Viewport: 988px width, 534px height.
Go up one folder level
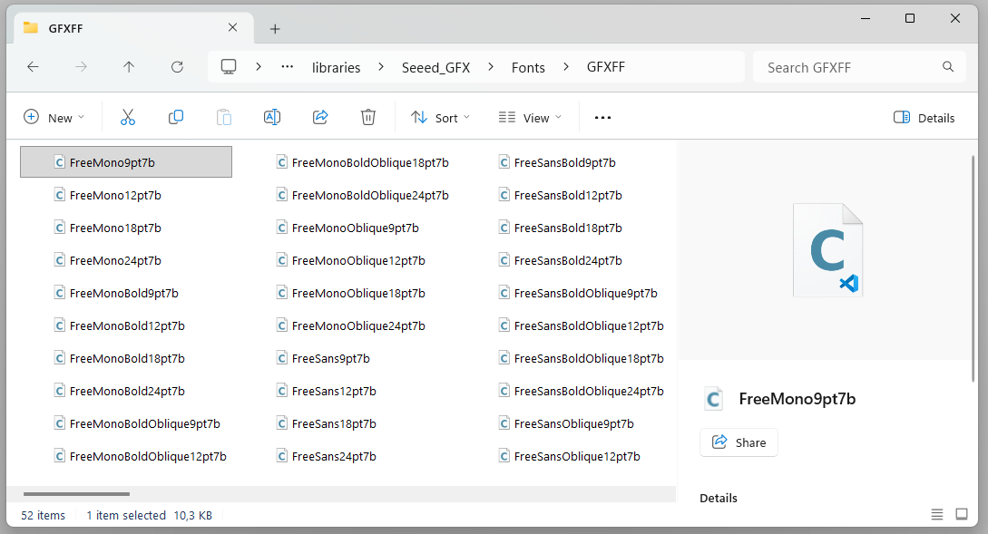coord(129,67)
